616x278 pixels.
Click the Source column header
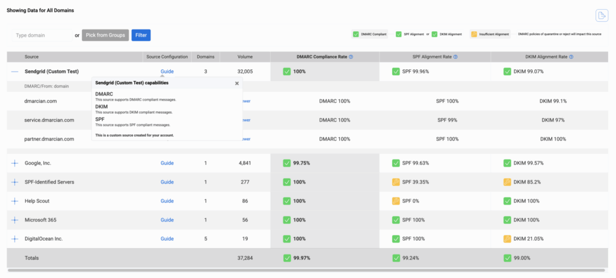(x=32, y=57)
